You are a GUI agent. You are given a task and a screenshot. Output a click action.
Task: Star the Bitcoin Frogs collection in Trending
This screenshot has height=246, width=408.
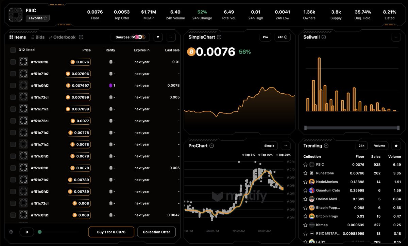point(305,216)
